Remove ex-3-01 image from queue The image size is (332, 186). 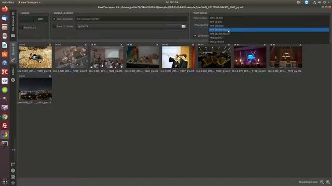pos(50,45)
